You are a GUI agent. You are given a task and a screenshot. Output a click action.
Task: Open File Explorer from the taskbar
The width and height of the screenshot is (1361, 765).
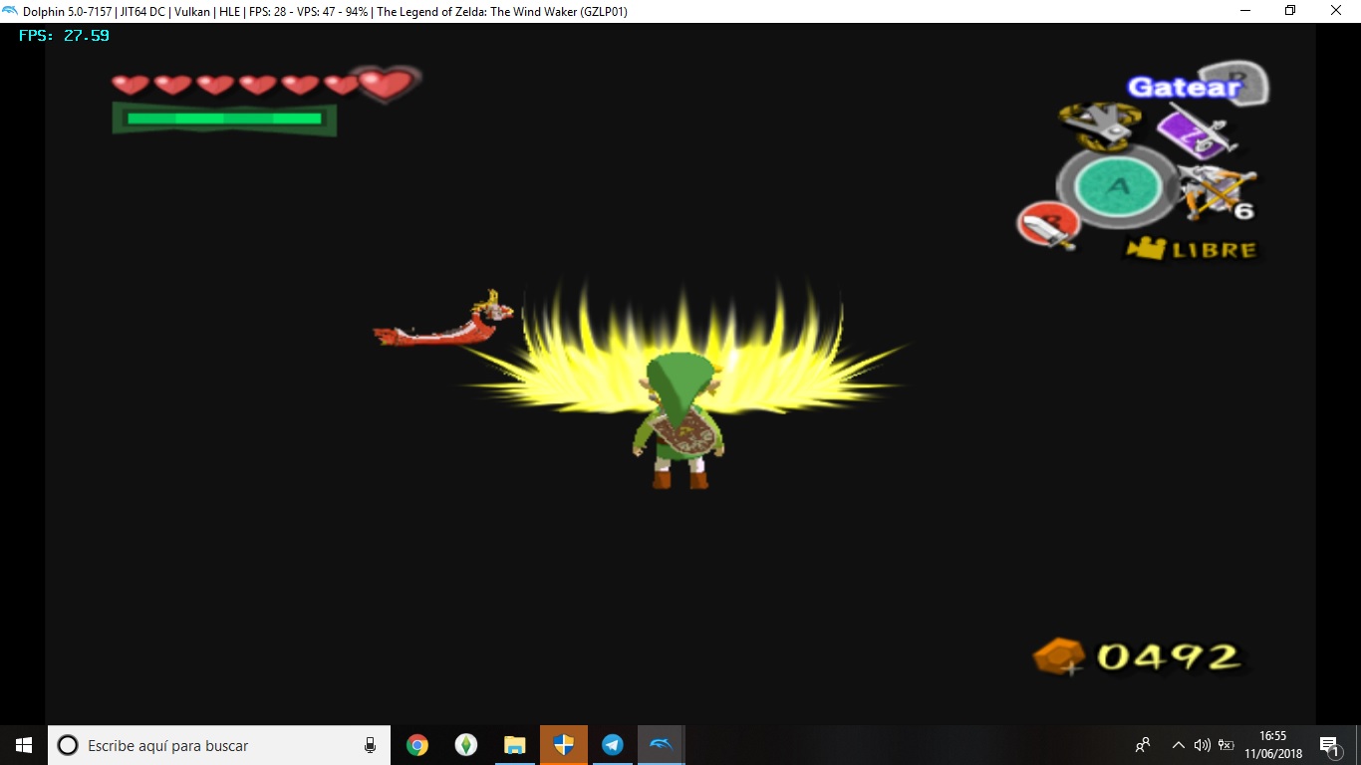(514, 745)
